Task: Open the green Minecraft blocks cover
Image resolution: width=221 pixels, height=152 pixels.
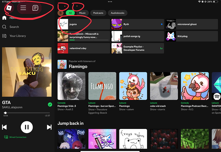Action: tap(195, 139)
